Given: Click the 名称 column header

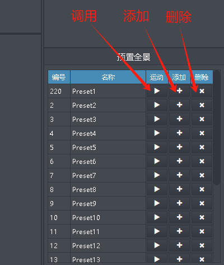Looking at the screenshot, I should click(x=108, y=77).
